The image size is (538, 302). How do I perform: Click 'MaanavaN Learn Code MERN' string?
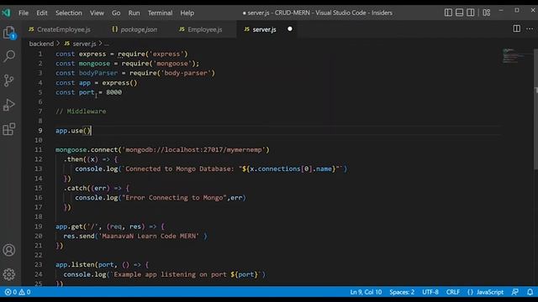(x=150, y=236)
